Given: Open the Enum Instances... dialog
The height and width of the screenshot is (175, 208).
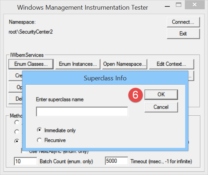Looking at the screenshot, I should (78, 64).
